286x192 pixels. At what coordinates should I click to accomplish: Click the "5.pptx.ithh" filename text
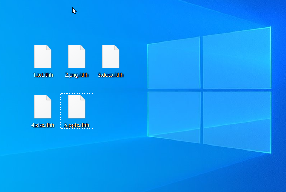(77, 125)
